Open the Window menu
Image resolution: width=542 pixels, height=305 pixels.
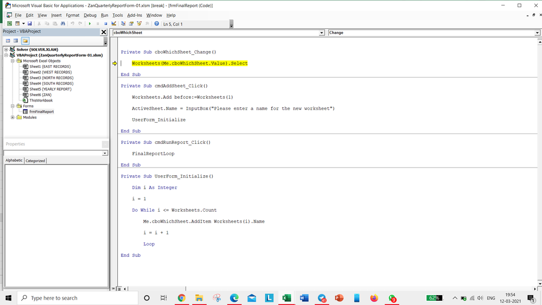[x=154, y=15]
